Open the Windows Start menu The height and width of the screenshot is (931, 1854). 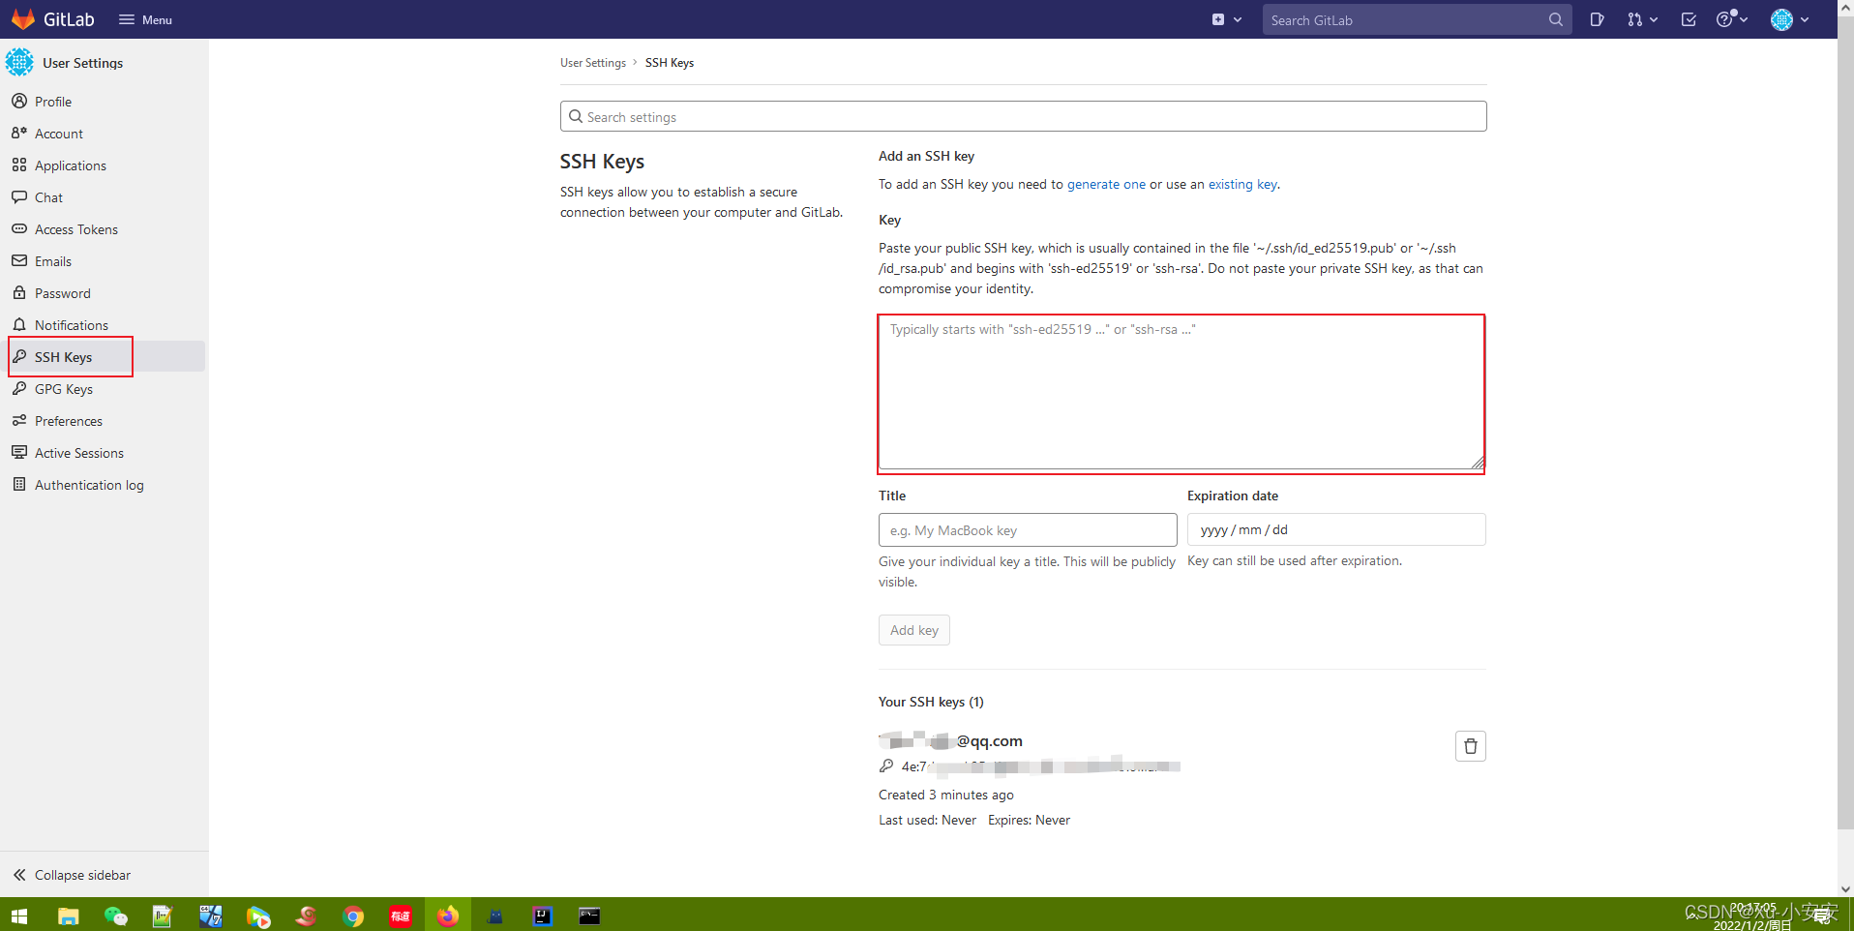pyautogui.click(x=18, y=915)
